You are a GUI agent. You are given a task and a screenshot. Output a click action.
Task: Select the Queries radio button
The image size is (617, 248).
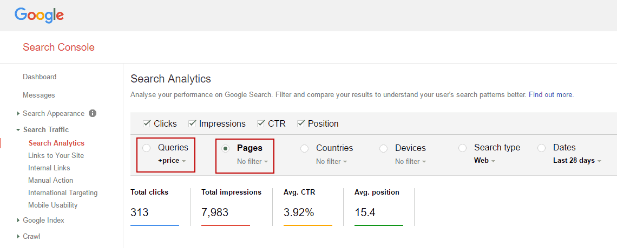click(147, 148)
